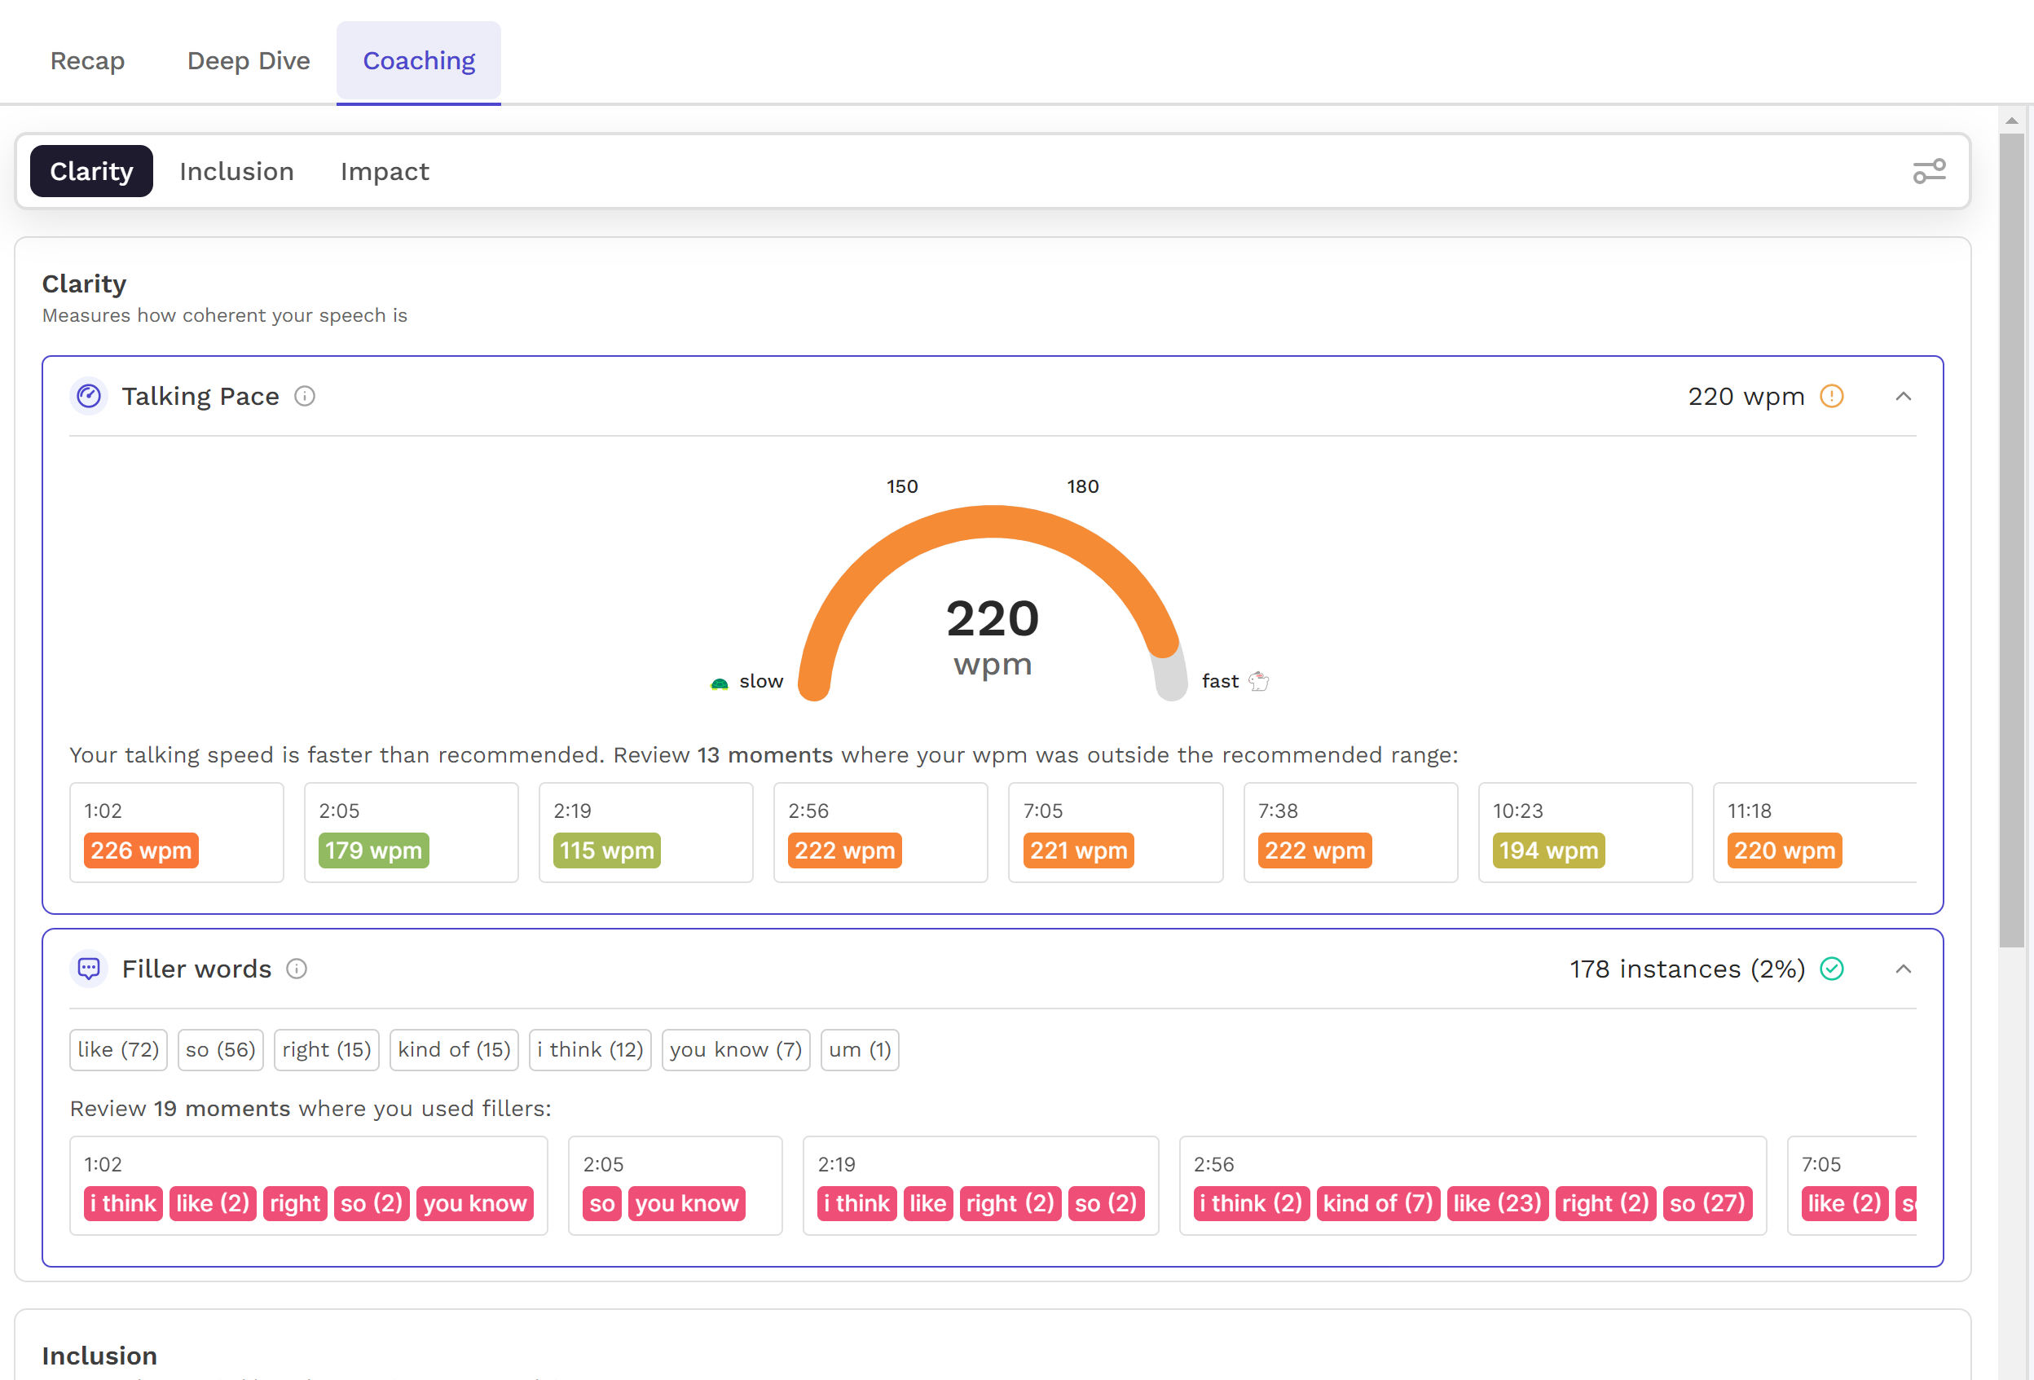Click the orange warning icon beside 220 wpm
This screenshot has height=1380, width=2034.
click(1831, 397)
